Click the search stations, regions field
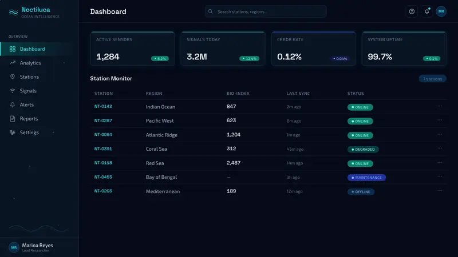 tap(266, 11)
